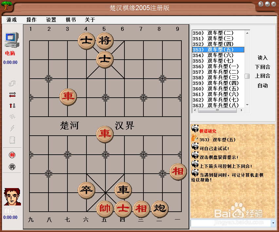Select the black 士 at palace center
Image resolution: width=279 pixels, height=232 pixels.
[105, 59]
